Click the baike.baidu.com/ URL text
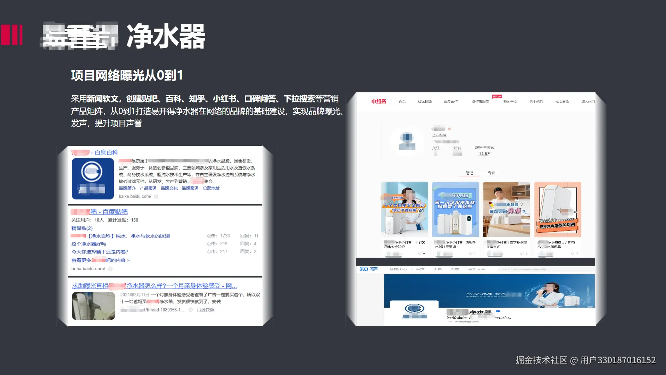The width and height of the screenshot is (666, 375). point(135,197)
